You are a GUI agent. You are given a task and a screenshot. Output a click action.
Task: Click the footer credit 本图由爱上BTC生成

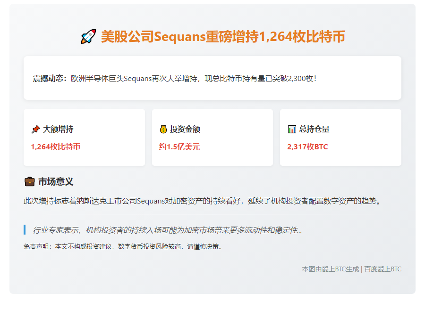[331, 269]
